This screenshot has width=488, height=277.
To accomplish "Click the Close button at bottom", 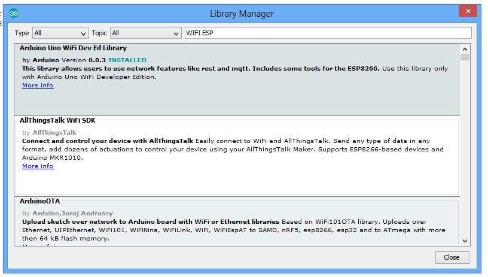I will (452, 257).
